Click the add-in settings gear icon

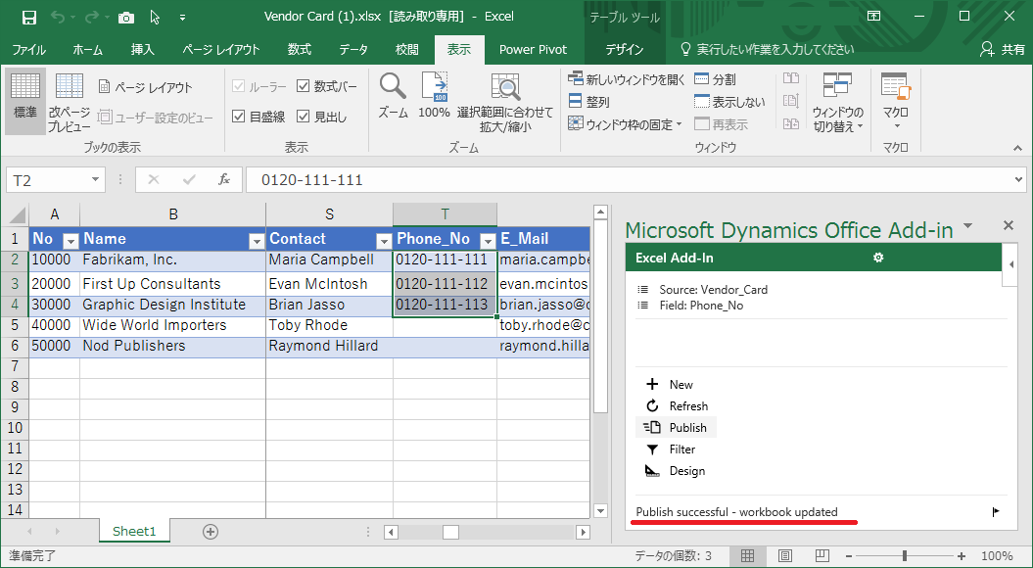[x=878, y=258]
